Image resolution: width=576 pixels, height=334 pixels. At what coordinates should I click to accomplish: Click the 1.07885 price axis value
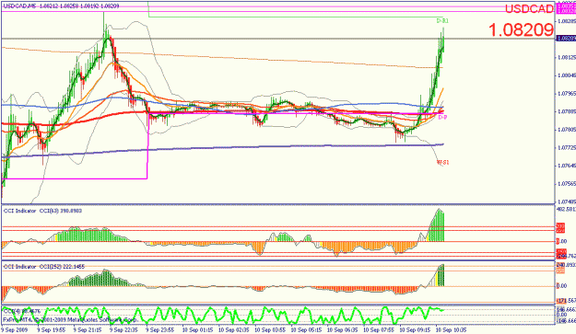[x=567, y=111]
